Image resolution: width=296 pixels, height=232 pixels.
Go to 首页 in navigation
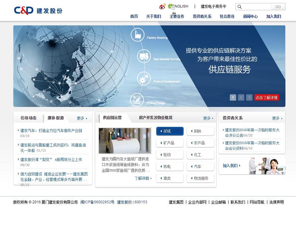pyautogui.click(x=134, y=16)
